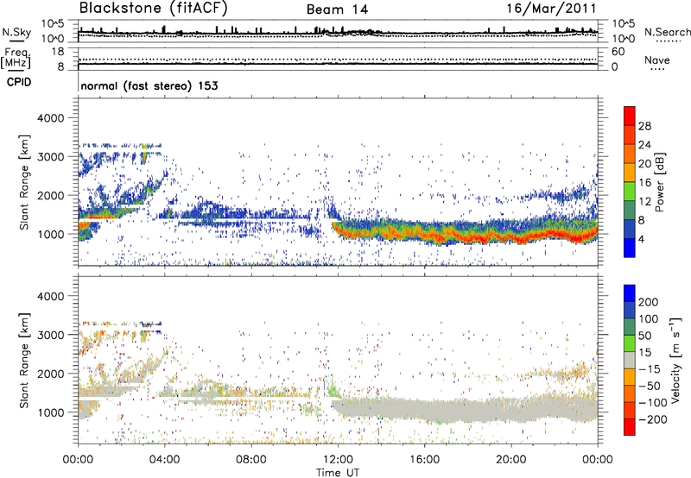Select the "16" value on Power colorbar

[644, 183]
